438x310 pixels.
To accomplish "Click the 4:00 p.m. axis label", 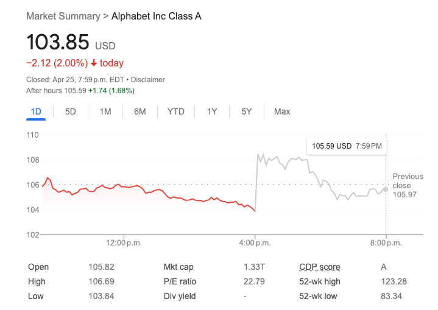I will tap(255, 243).
